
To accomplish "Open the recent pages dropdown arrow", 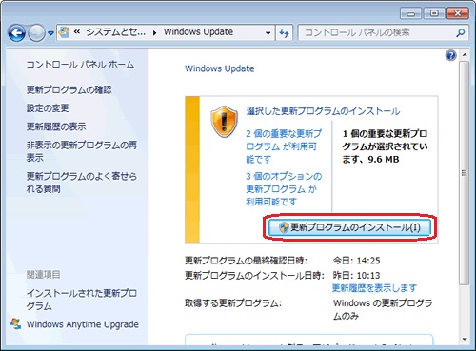I will coord(50,33).
